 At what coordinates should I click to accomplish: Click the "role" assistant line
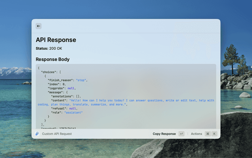pyautogui.click(x=65, y=113)
